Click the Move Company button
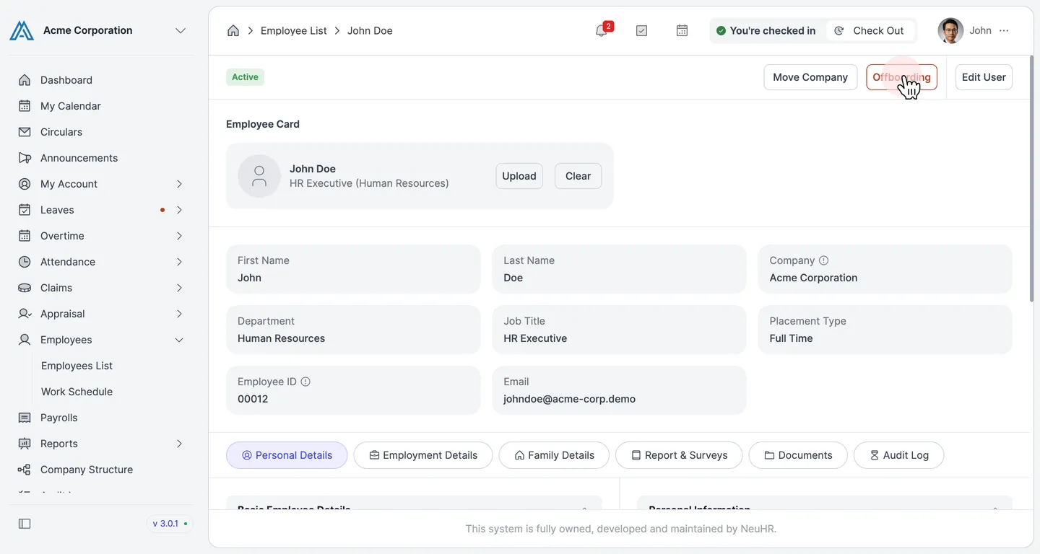Screen dimensions: 1040x554 [810, 77]
